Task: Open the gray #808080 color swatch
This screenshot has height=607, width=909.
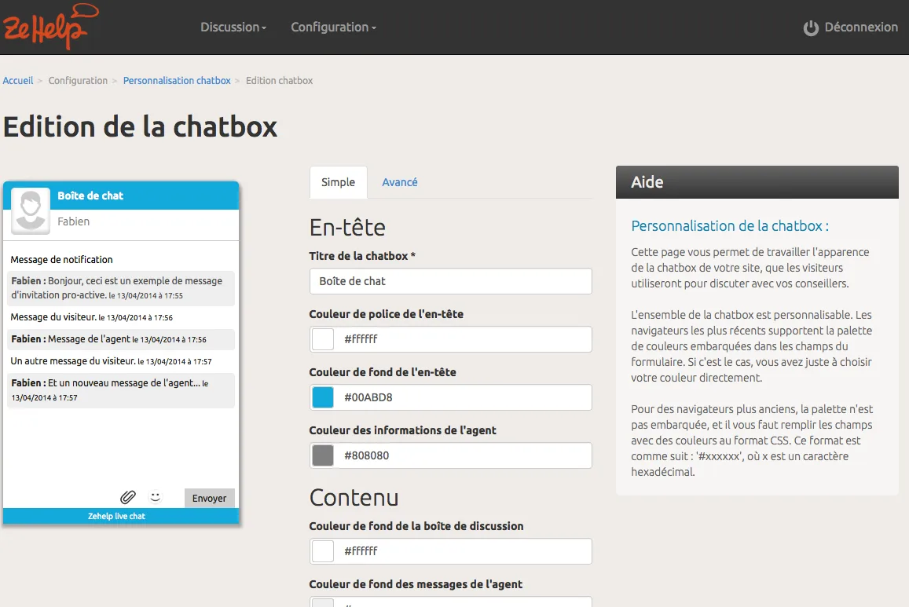Action: (x=323, y=455)
